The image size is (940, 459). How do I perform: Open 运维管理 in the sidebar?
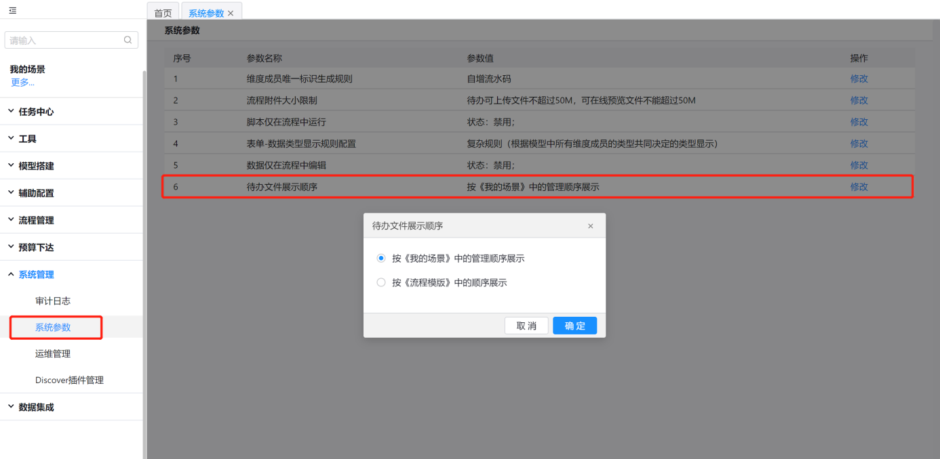click(53, 353)
